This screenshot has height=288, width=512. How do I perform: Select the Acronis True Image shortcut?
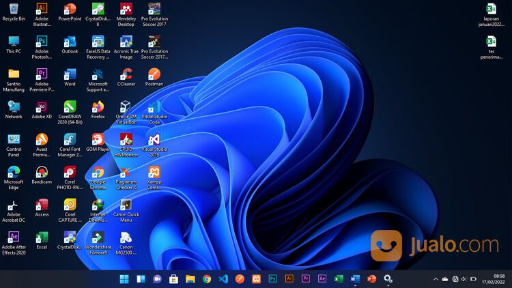(x=126, y=47)
